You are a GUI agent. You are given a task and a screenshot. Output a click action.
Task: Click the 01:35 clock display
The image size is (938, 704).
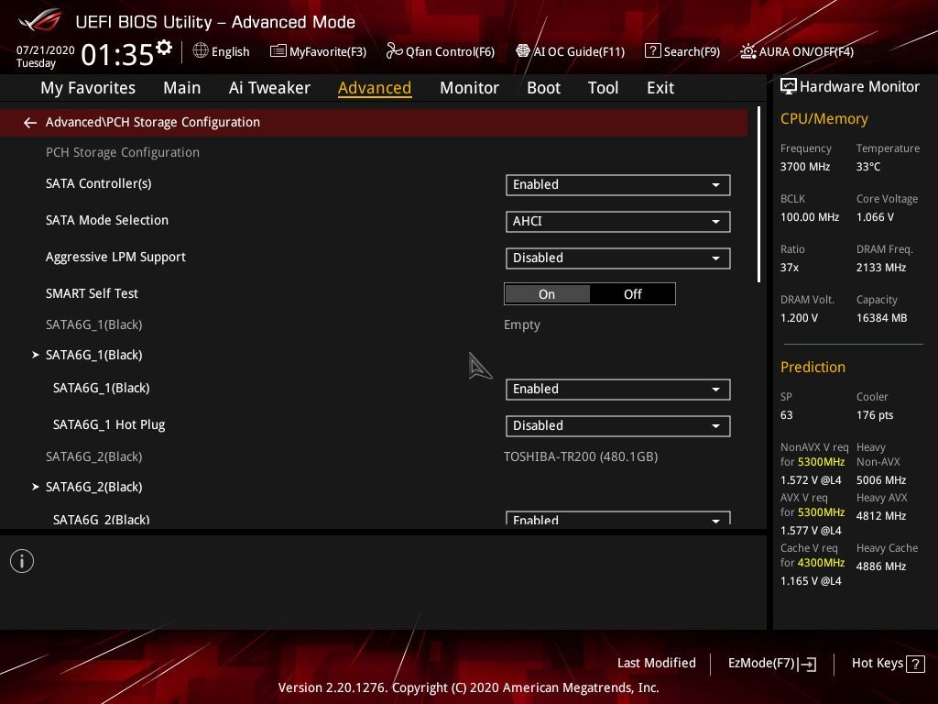(x=117, y=54)
